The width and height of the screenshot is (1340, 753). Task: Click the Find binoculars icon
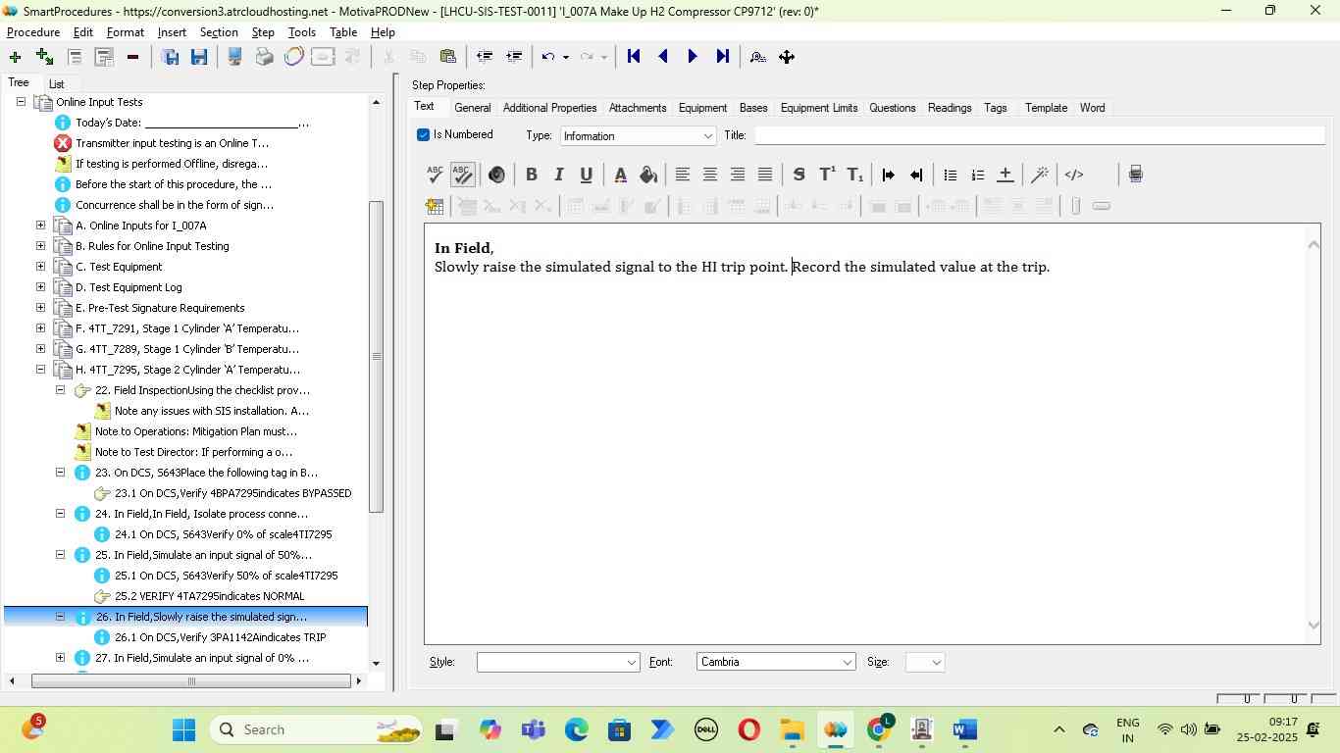point(757,57)
